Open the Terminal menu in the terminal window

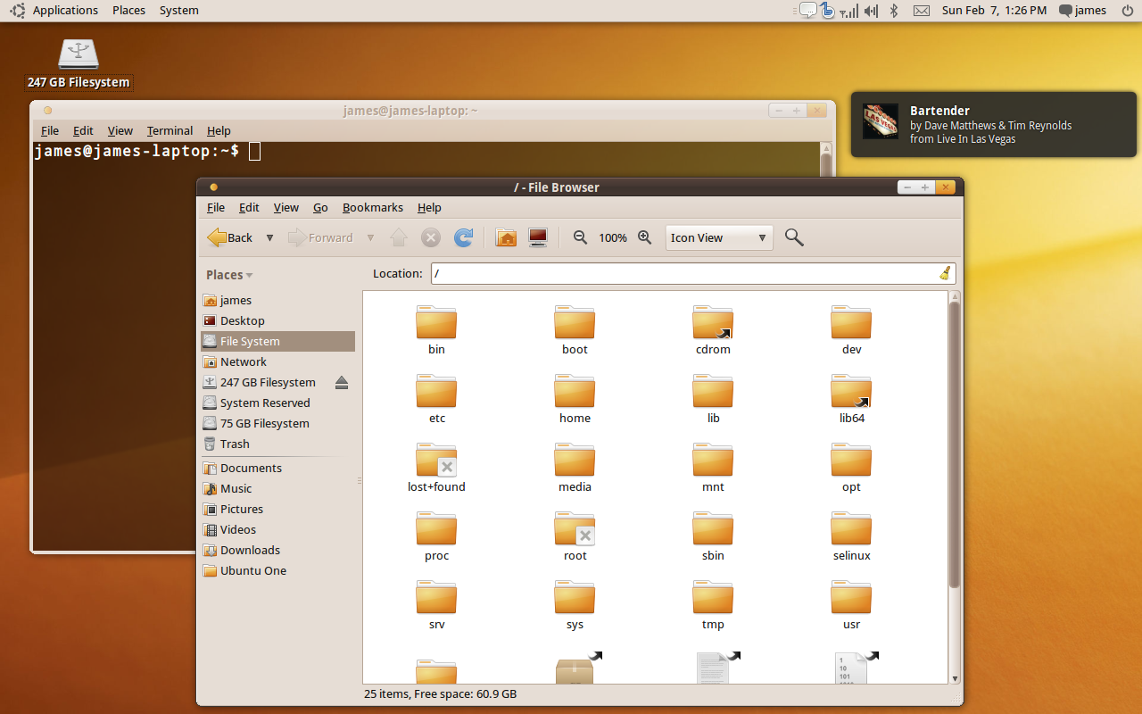click(170, 130)
